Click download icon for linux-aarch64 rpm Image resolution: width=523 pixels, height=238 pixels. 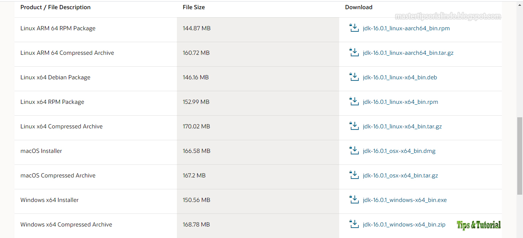[x=354, y=28]
